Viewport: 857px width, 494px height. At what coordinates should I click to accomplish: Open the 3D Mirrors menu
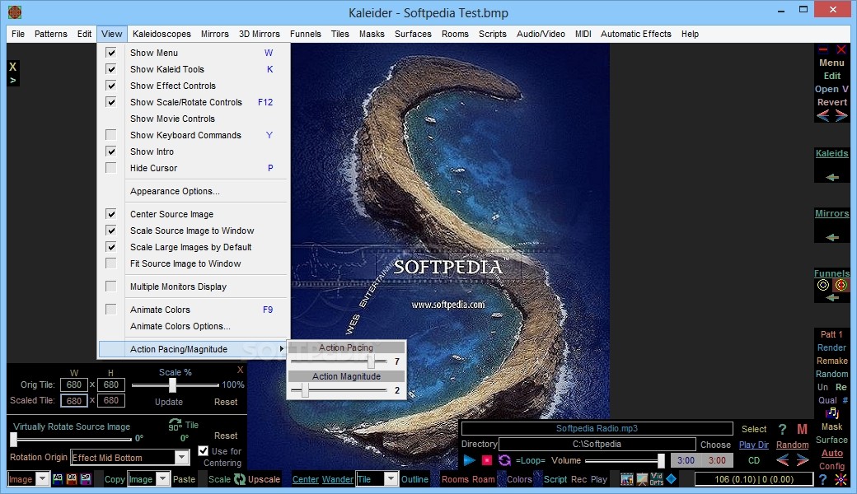pos(259,34)
